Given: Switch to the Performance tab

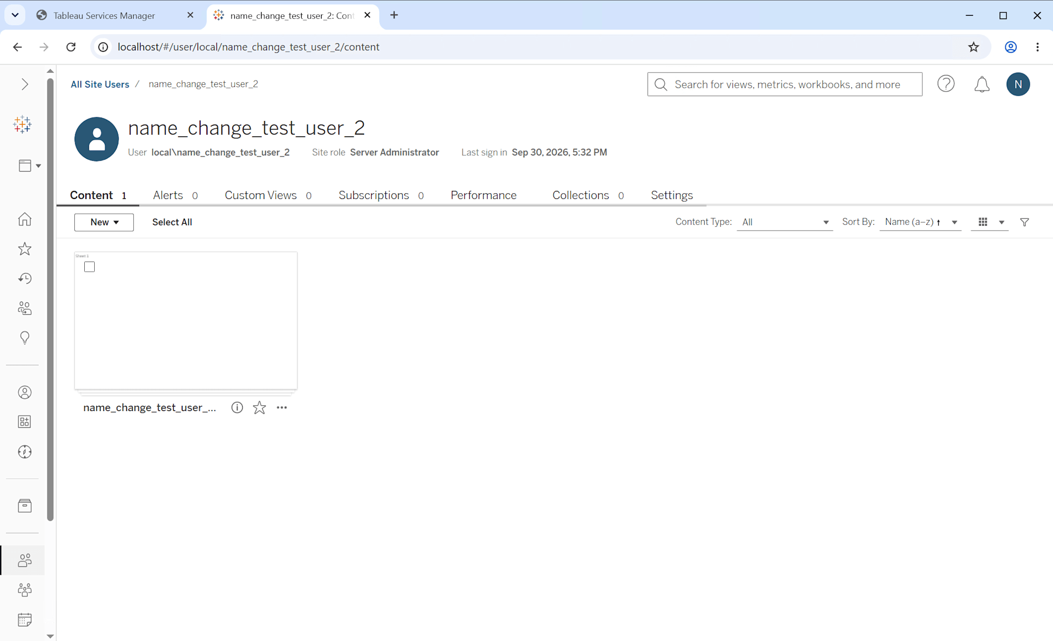Looking at the screenshot, I should pos(483,195).
